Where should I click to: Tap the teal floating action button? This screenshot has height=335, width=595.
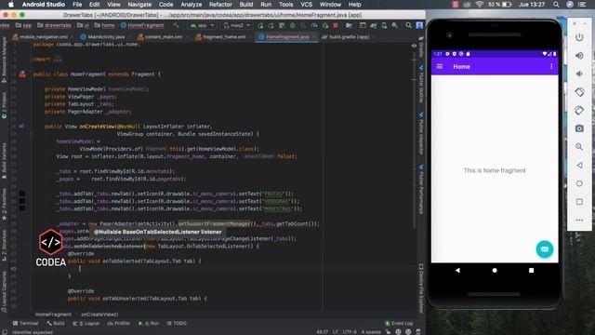pyautogui.click(x=545, y=249)
